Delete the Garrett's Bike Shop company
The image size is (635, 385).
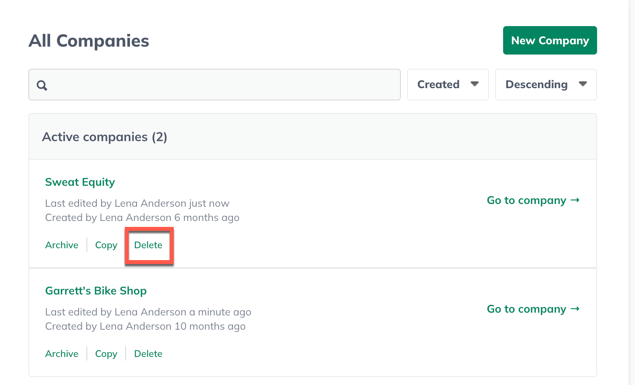click(x=148, y=354)
